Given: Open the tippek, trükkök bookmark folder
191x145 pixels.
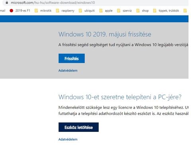Looking at the screenshot, I should click(166, 11).
